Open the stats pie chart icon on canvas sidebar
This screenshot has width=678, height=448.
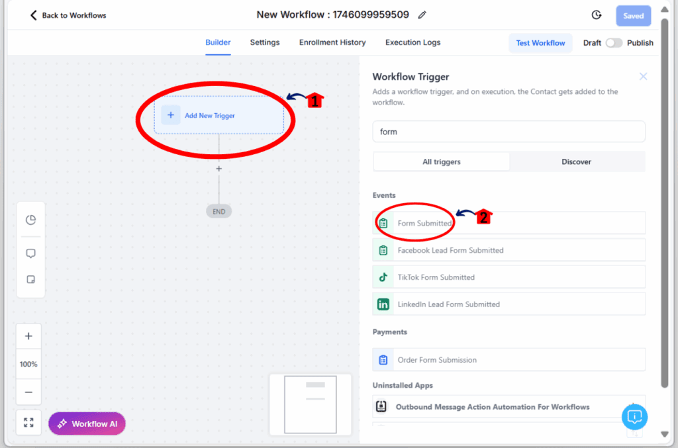coord(30,220)
